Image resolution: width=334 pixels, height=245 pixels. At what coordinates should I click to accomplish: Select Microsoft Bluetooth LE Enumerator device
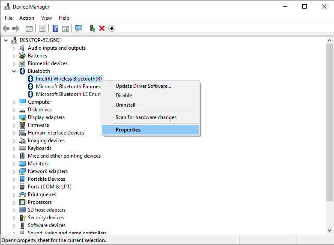(x=68, y=94)
